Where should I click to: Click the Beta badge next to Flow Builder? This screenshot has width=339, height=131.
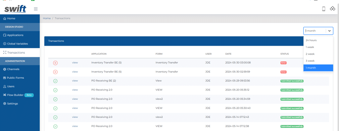[x=29, y=95]
